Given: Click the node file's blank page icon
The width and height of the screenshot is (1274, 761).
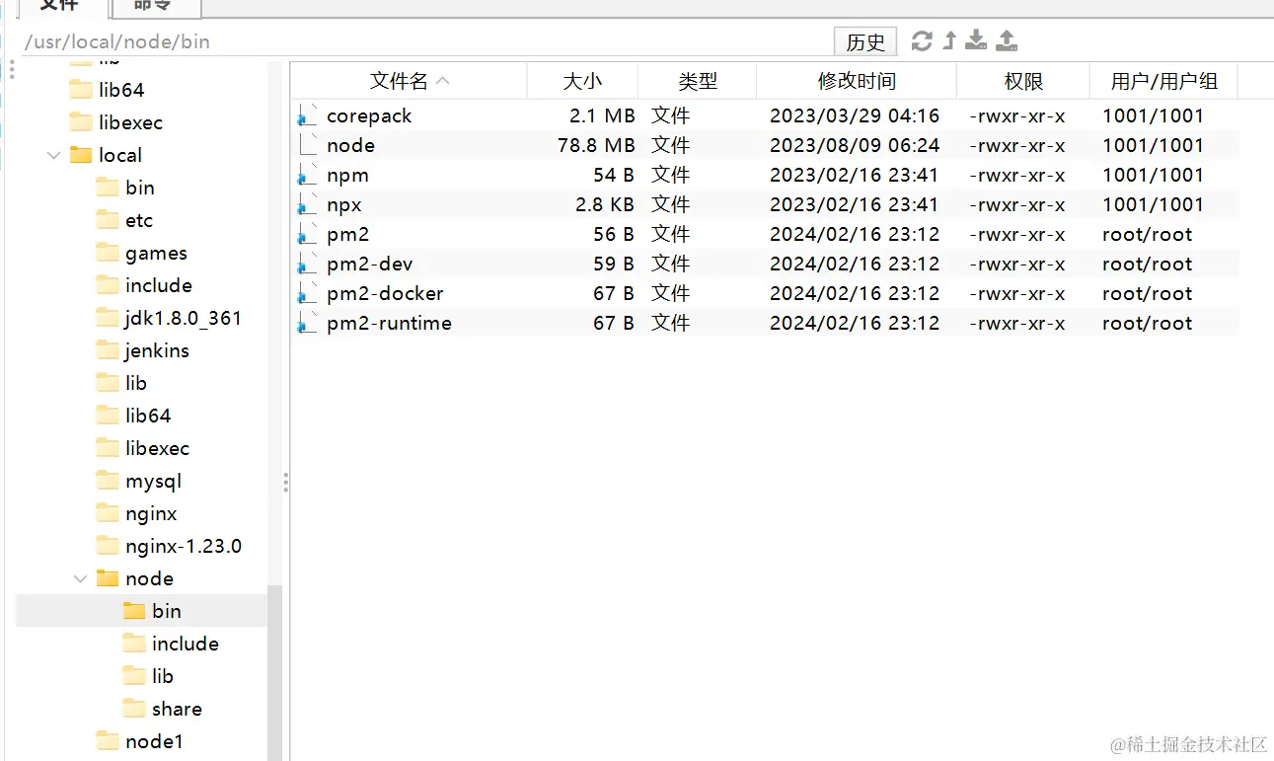Looking at the screenshot, I should point(308,146).
